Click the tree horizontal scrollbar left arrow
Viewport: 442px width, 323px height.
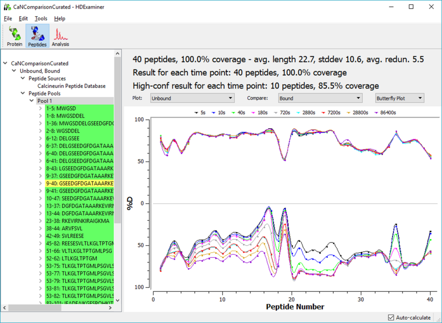5,308
